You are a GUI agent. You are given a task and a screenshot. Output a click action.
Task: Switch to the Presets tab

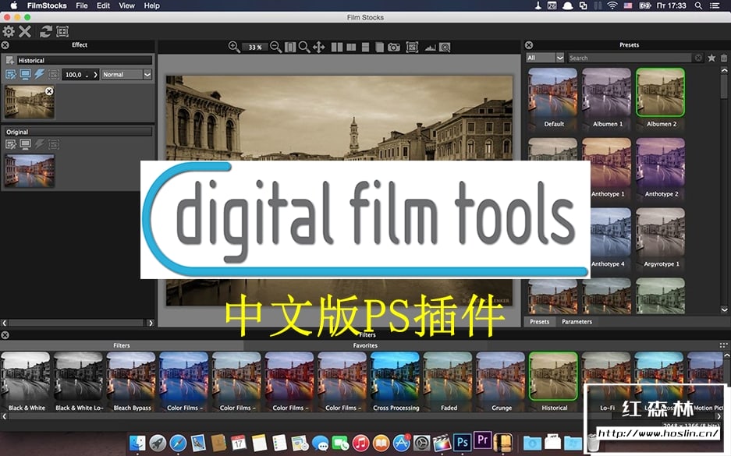[539, 322]
